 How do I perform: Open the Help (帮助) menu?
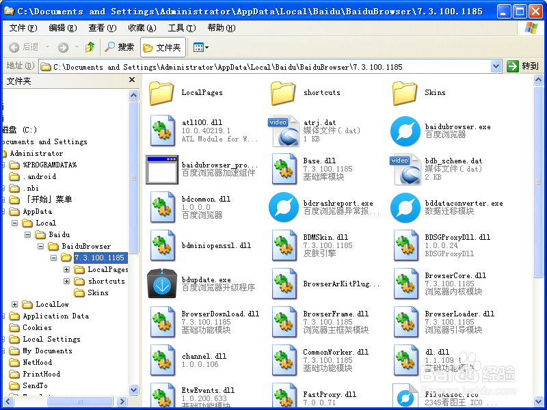click(x=222, y=28)
